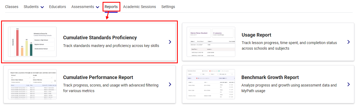
Task: Click the Benchmark Growth Report preview thumbnail
Action: coord(211,84)
